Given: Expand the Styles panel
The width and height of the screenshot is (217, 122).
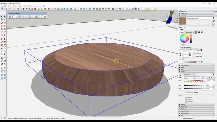Looking at the screenshot, I should point(197,67).
